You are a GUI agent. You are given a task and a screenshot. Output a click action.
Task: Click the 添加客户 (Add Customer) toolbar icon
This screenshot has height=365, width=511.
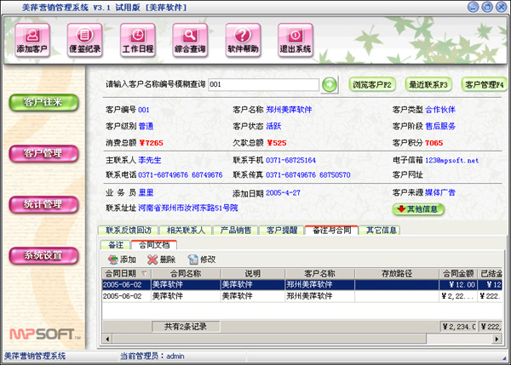[33, 38]
